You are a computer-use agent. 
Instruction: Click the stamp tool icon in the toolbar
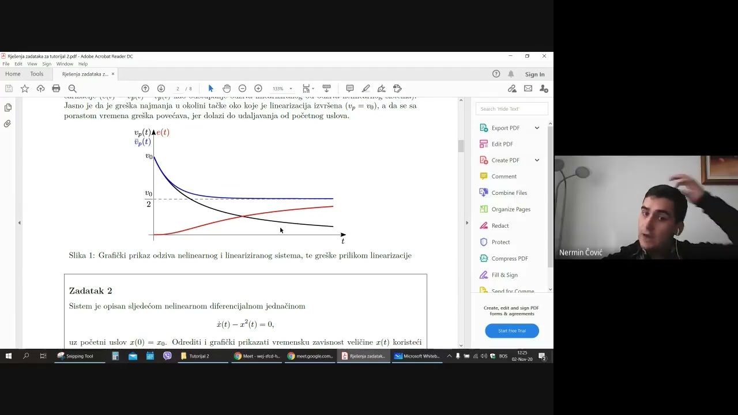[x=397, y=88]
